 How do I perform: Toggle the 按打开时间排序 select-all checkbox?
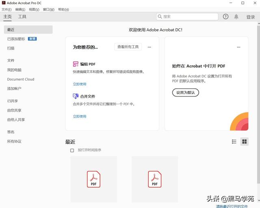(x=72, y=150)
